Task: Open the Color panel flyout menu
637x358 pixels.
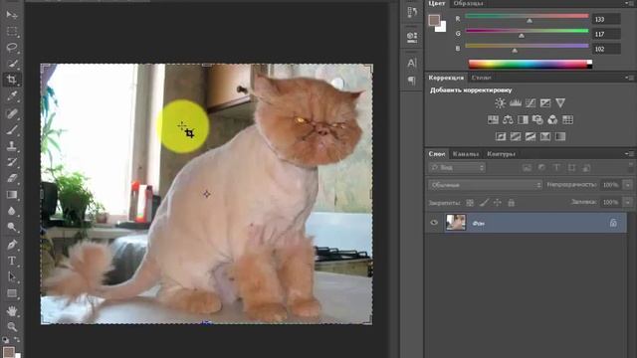Action: 629,3
